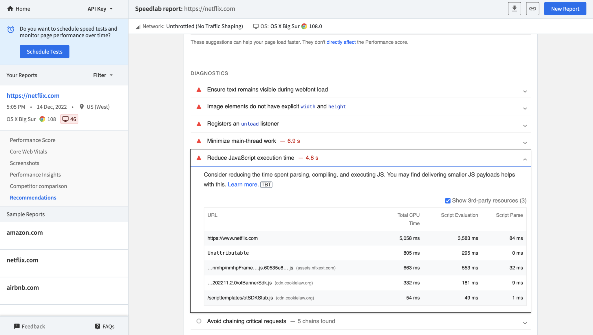Select the radio circle beside Avoid chaining critical requests
The image size is (593, 335).
[199, 321]
